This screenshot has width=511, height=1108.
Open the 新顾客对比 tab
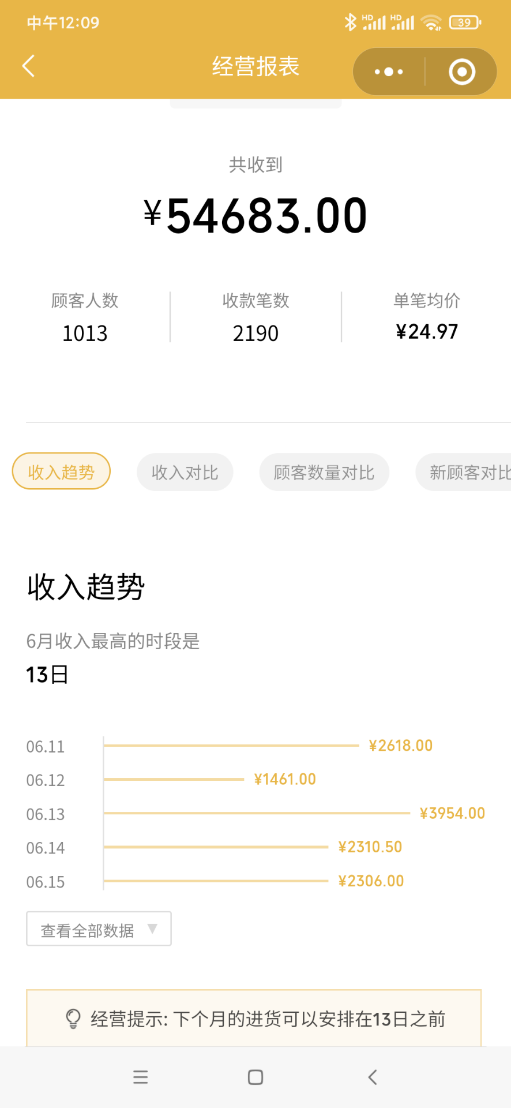(x=464, y=472)
